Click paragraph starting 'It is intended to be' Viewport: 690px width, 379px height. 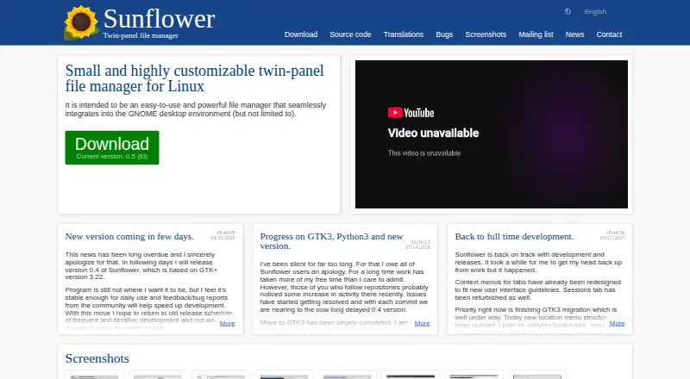pos(196,109)
